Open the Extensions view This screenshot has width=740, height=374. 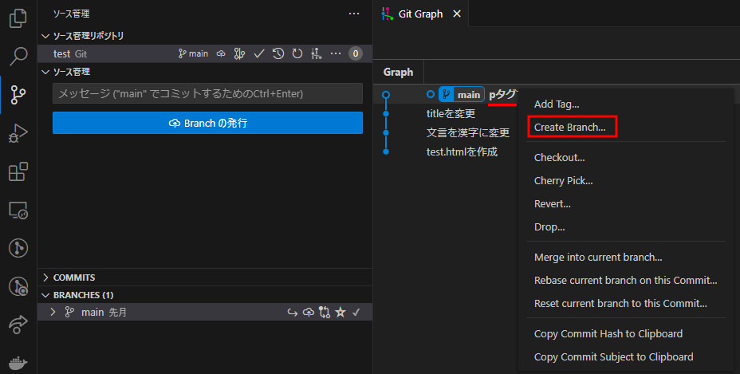18,171
